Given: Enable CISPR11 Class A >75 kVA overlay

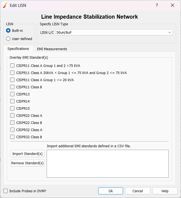Looking at the screenshot, I should [x=12, y=66].
